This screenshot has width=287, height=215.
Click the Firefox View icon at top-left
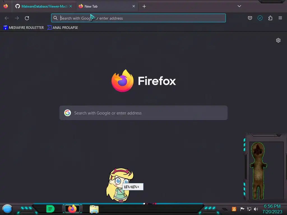[x=6, y=6]
